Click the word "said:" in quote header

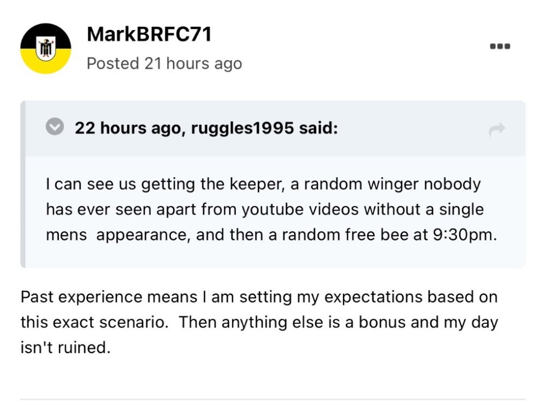click(x=319, y=129)
